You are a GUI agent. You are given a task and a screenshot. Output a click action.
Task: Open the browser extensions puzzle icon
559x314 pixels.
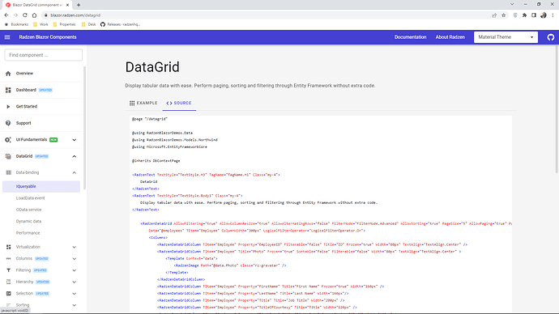(524, 15)
